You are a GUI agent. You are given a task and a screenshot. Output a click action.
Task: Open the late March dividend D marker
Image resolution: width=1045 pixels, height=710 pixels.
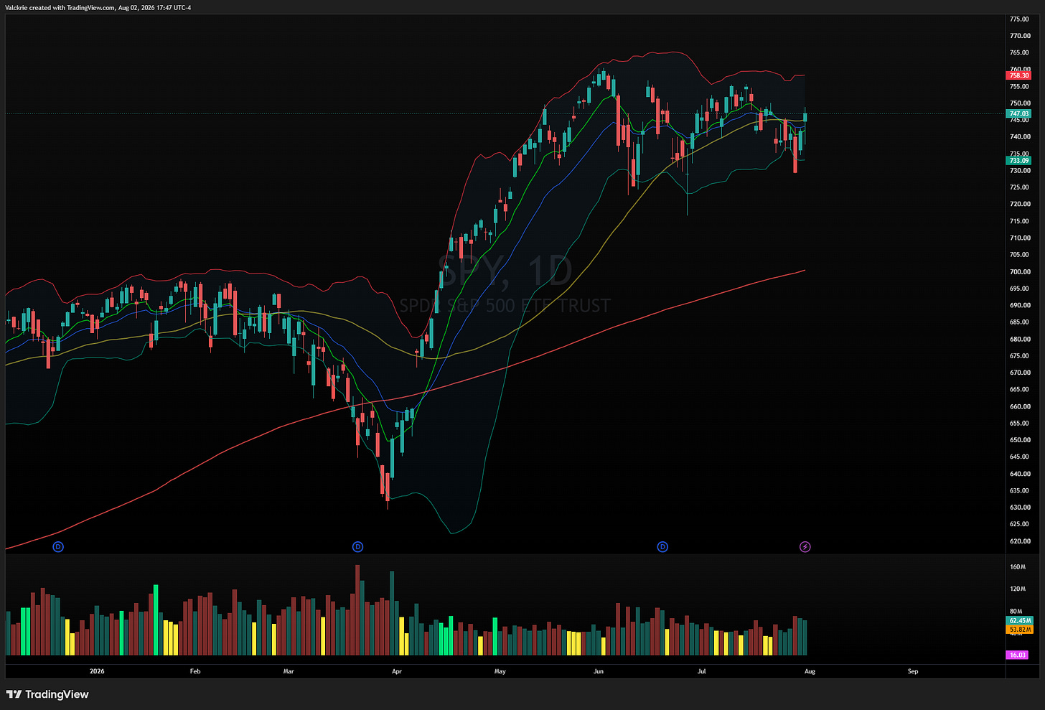pyautogui.click(x=358, y=547)
